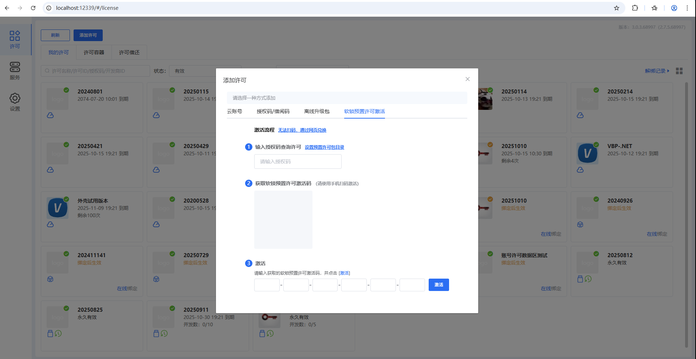Select the 软锁预置许可激活 tab

point(365,111)
